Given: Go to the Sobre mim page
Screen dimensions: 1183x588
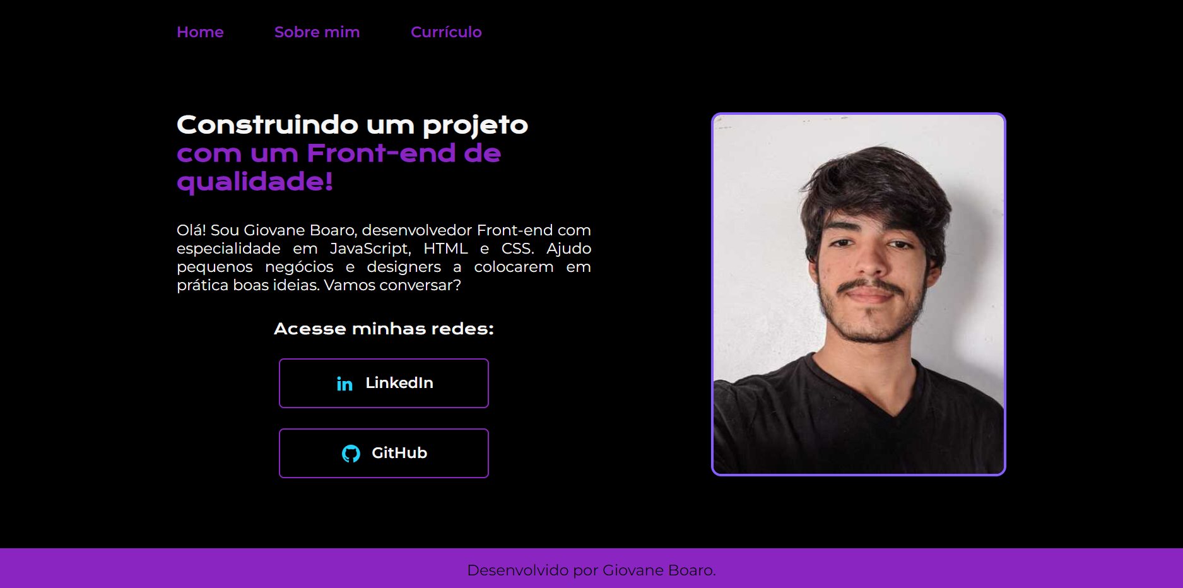Looking at the screenshot, I should pyautogui.click(x=317, y=32).
